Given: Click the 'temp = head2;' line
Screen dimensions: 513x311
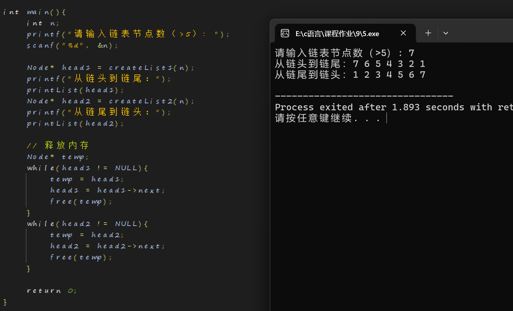Looking at the screenshot, I should (x=87, y=235).
